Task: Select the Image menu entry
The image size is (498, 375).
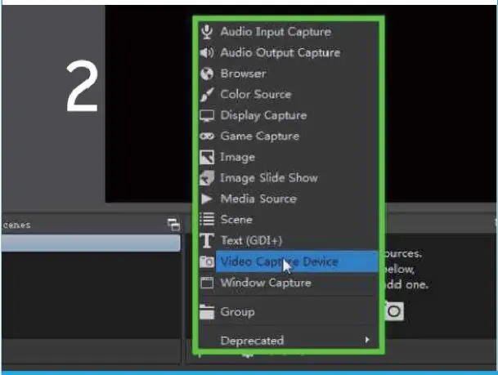Action: [288, 158]
